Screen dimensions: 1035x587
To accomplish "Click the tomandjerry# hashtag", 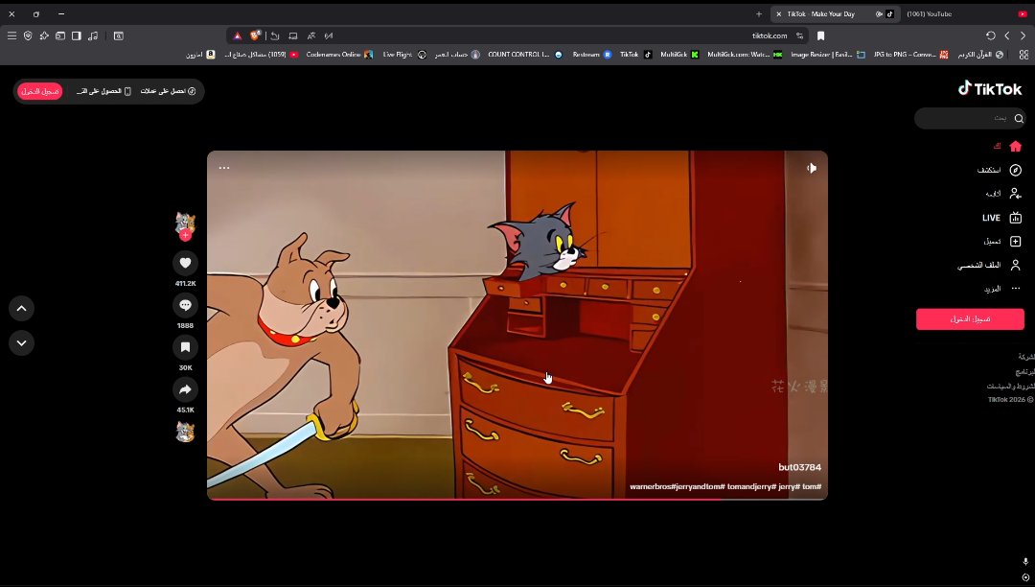I will click(752, 486).
